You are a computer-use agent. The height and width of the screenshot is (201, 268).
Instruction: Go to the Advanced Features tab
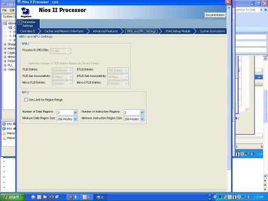coord(105,31)
